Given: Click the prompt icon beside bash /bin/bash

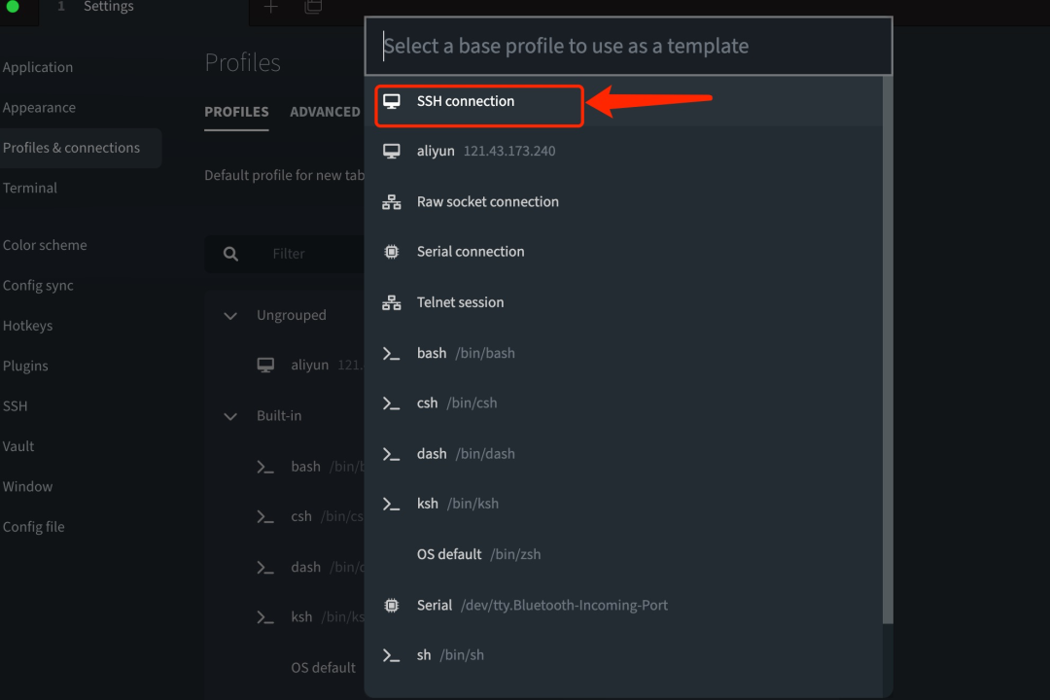Looking at the screenshot, I should pyautogui.click(x=391, y=353).
